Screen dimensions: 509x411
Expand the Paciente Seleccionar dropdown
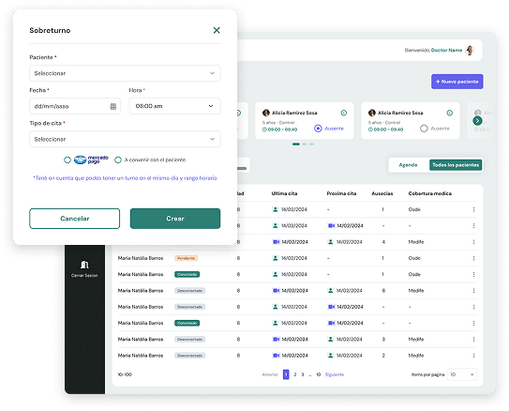coord(125,73)
